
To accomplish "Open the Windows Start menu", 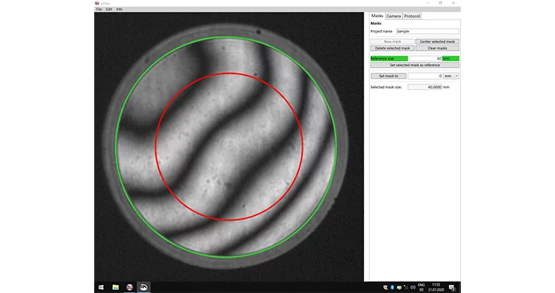I will point(101,287).
